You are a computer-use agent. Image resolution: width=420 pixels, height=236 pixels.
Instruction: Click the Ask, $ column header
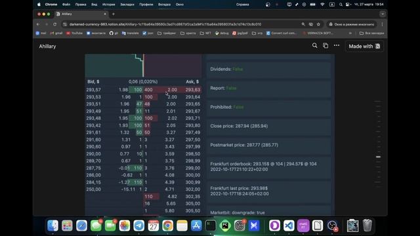(x=192, y=81)
